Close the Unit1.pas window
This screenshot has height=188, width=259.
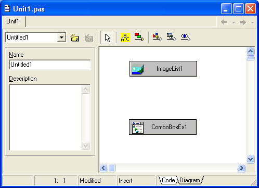tap(250, 8)
